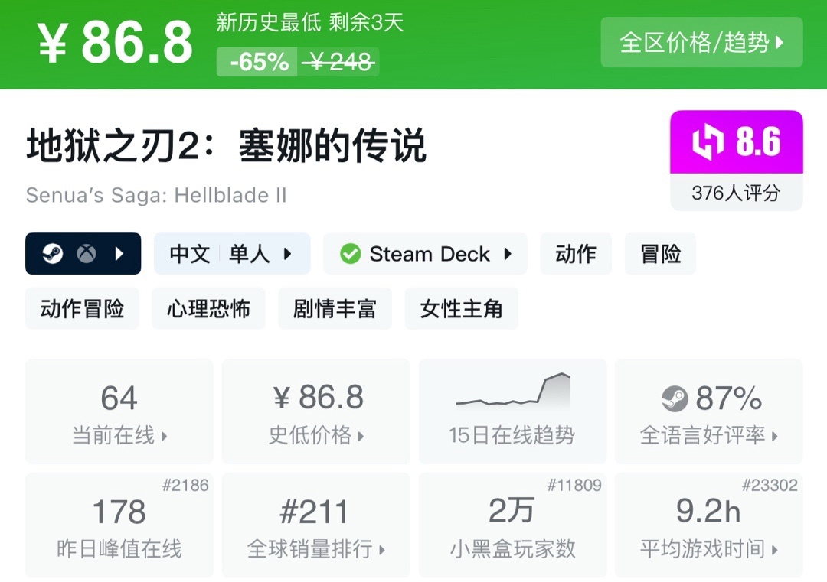The image size is (827, 582).
Task: Expand the platform list arrow
Action: 119,254
